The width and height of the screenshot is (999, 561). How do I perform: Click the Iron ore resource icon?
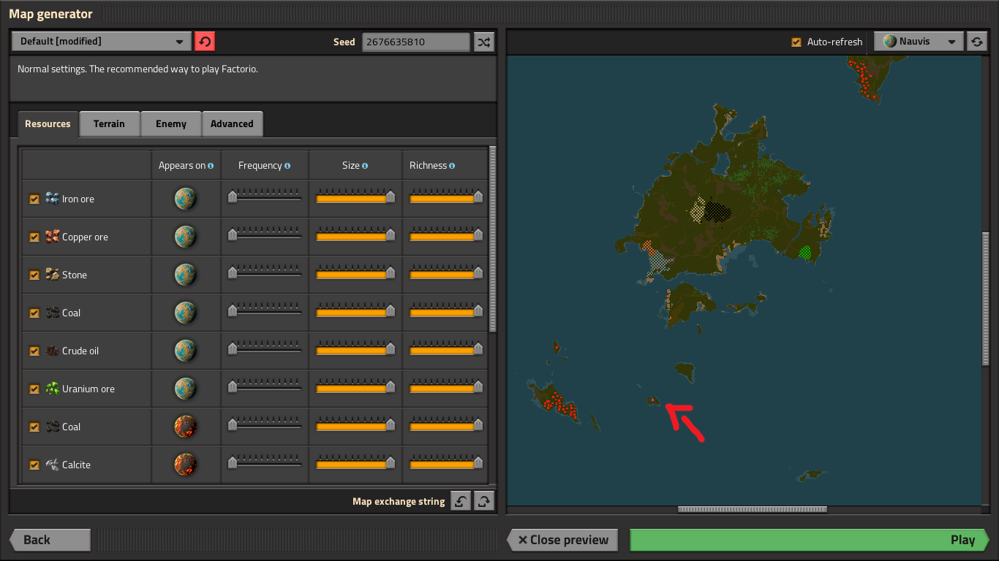[52, 199]
